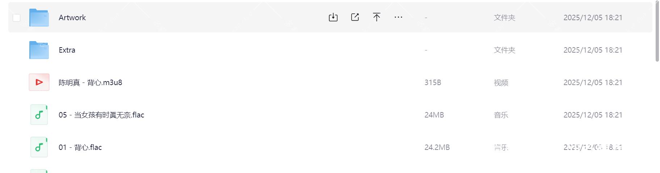Play the 陈明真 - 背心.m3u8 file
The width and height of the screenshot is (660, 173).
[x=91, y=83]
